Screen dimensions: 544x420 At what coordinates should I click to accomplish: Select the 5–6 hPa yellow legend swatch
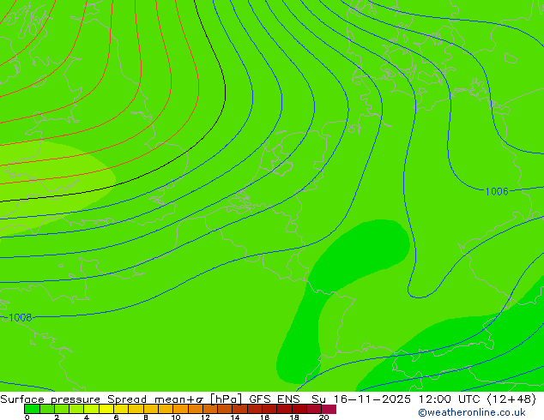pyautogui.click(x=106, y=409)
